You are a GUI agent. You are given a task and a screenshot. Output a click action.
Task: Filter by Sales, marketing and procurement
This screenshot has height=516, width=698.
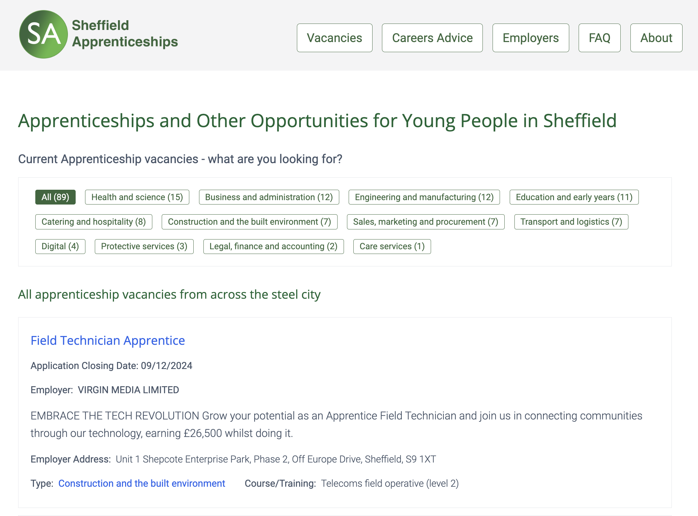(425, 222)
